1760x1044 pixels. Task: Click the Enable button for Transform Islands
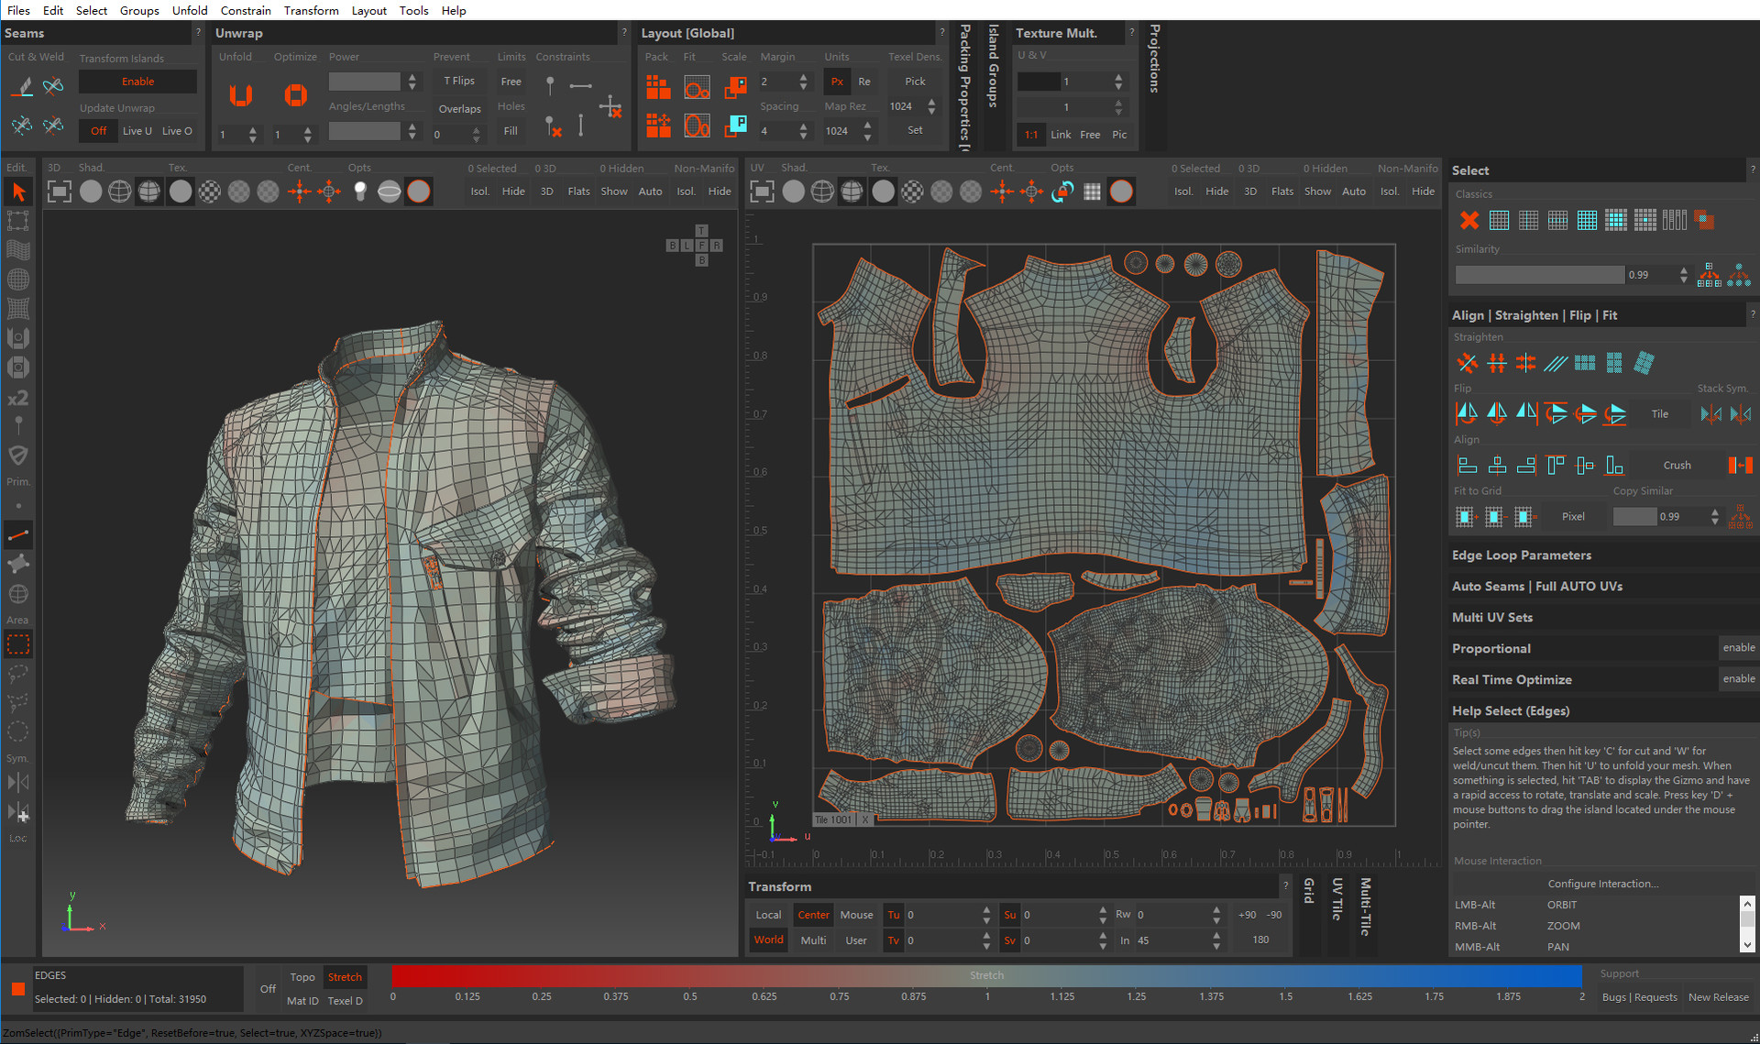[x=137, y=81]
